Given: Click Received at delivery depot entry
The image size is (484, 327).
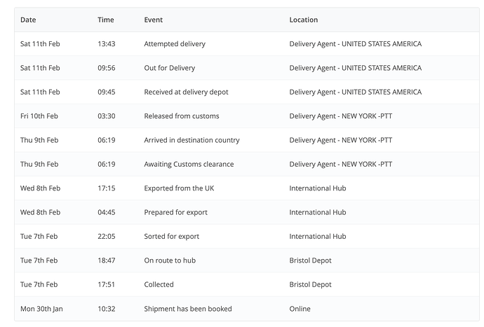Looking at the screenshot, I should coord(186,92).
